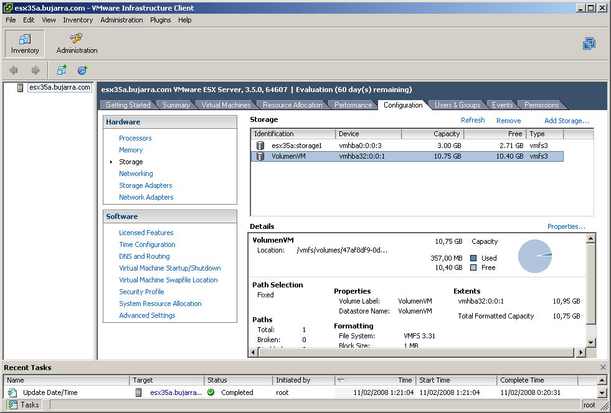Sort storage list by Identification column

[293, 134]
